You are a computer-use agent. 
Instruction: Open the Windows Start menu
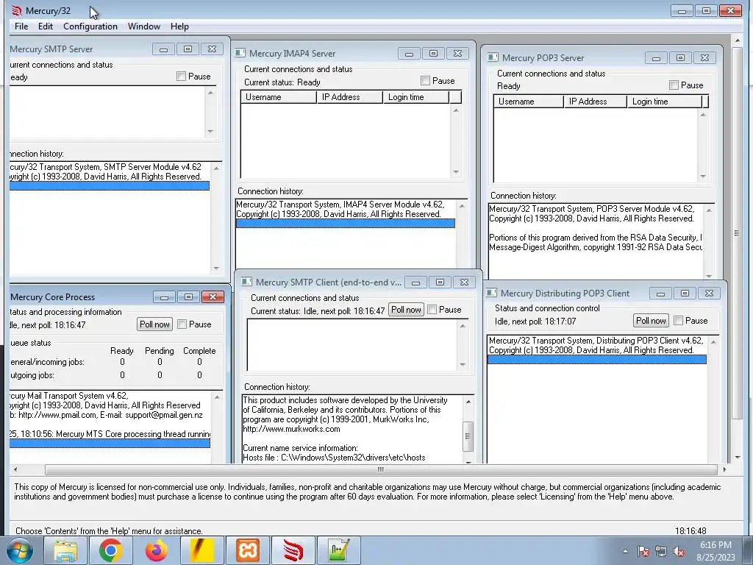[19, 550]
